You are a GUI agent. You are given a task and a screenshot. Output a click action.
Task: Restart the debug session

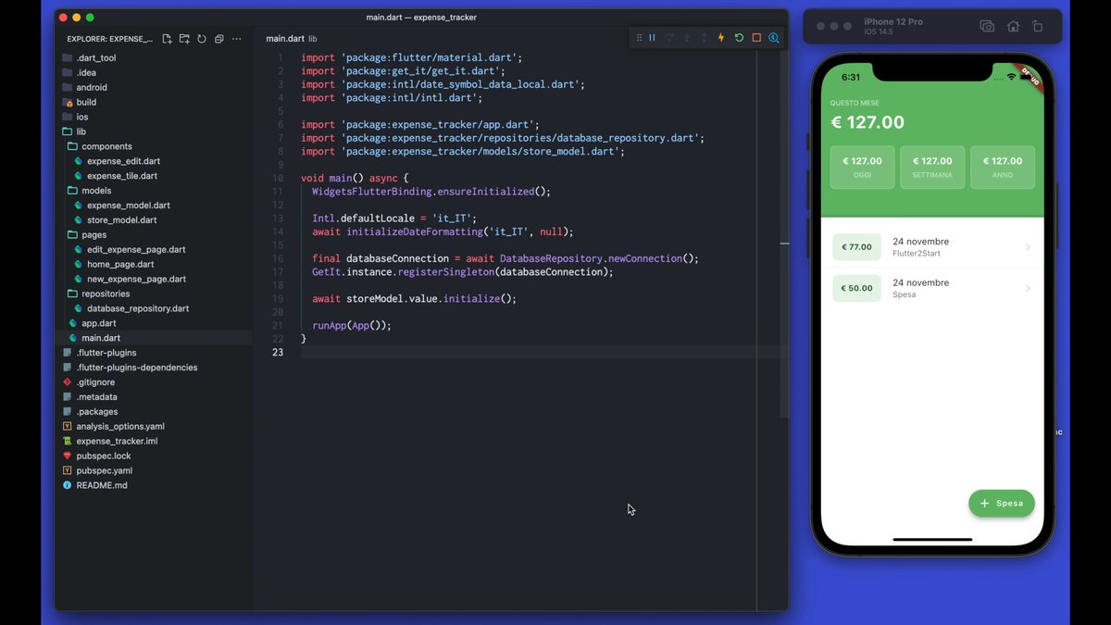(739, 38)
